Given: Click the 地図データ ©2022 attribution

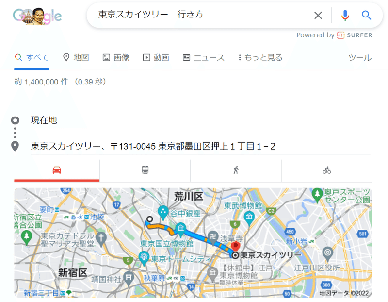Looking at the screenshot, I should (x=344, y=293).
